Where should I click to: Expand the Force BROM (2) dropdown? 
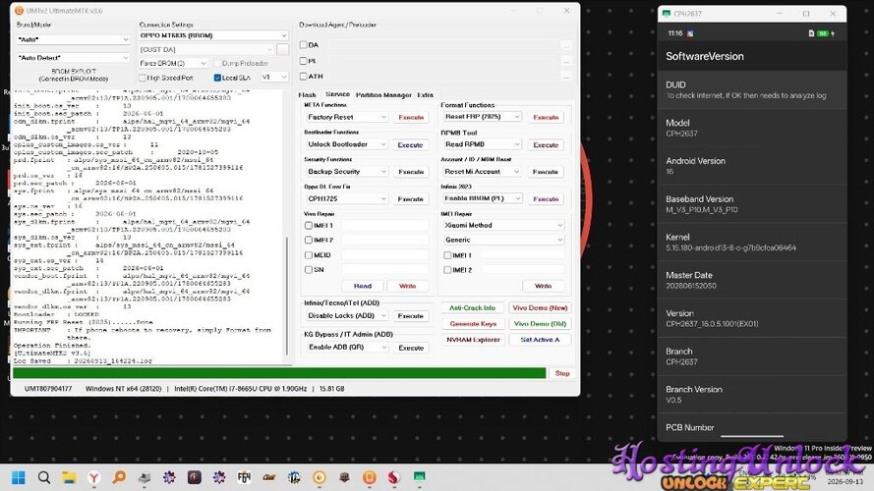pos(173,64)
